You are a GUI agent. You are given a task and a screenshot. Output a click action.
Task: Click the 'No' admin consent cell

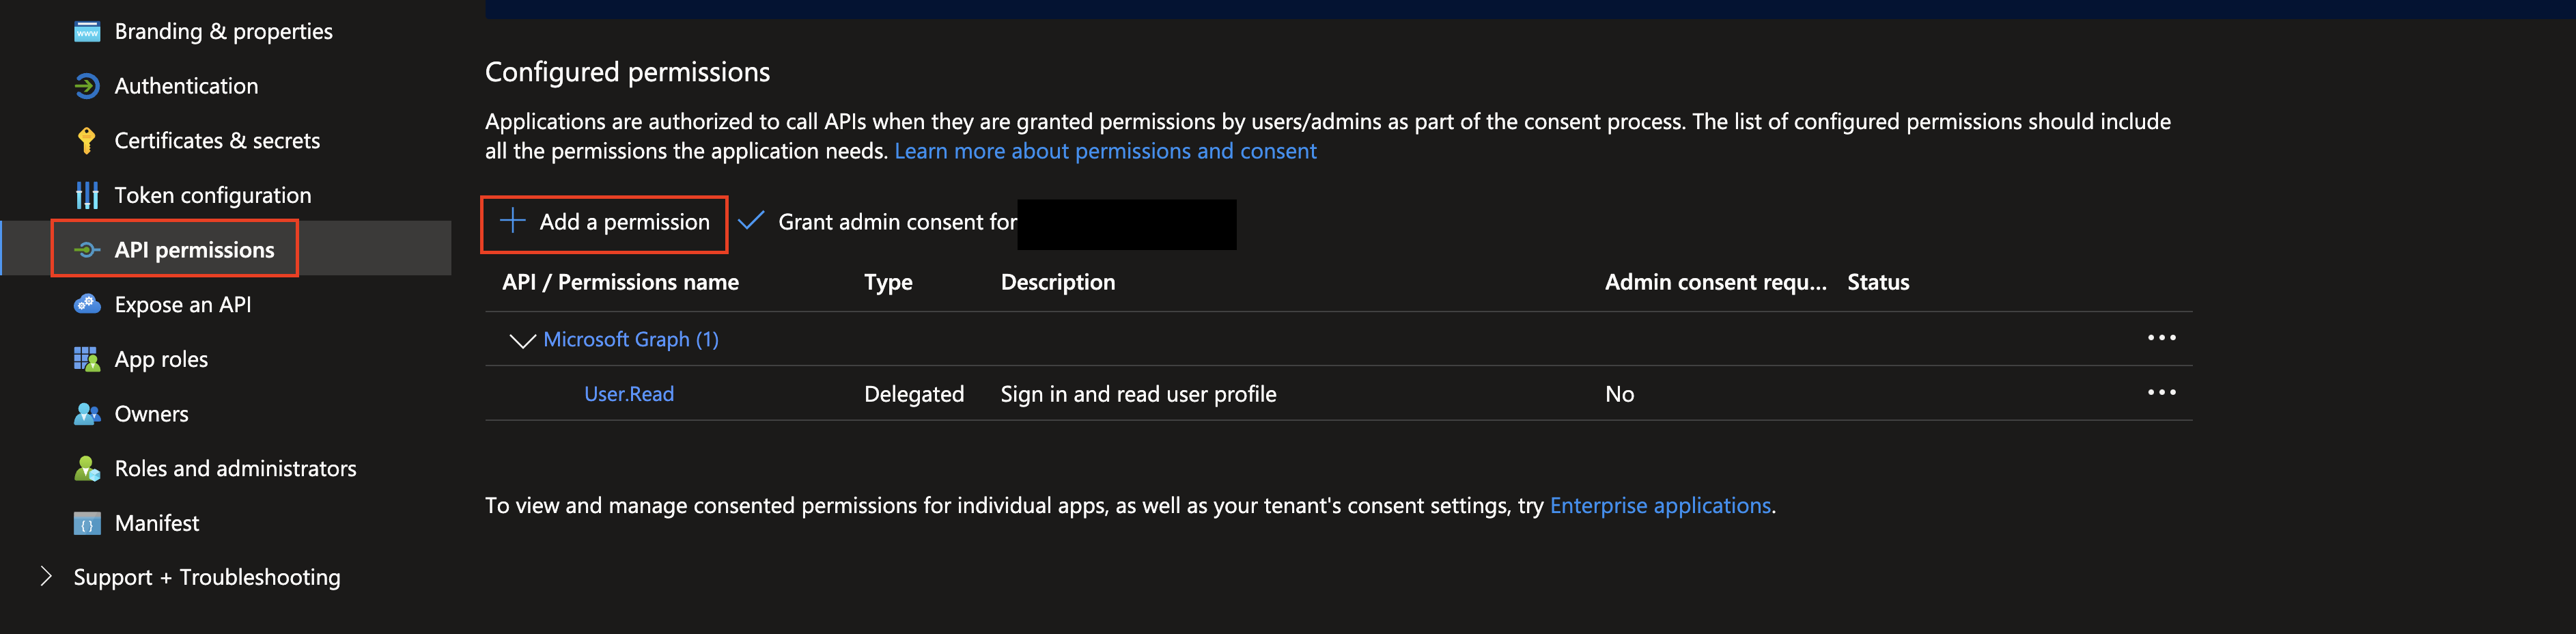[1619, 394]
